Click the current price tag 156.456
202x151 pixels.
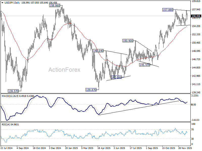196,16
